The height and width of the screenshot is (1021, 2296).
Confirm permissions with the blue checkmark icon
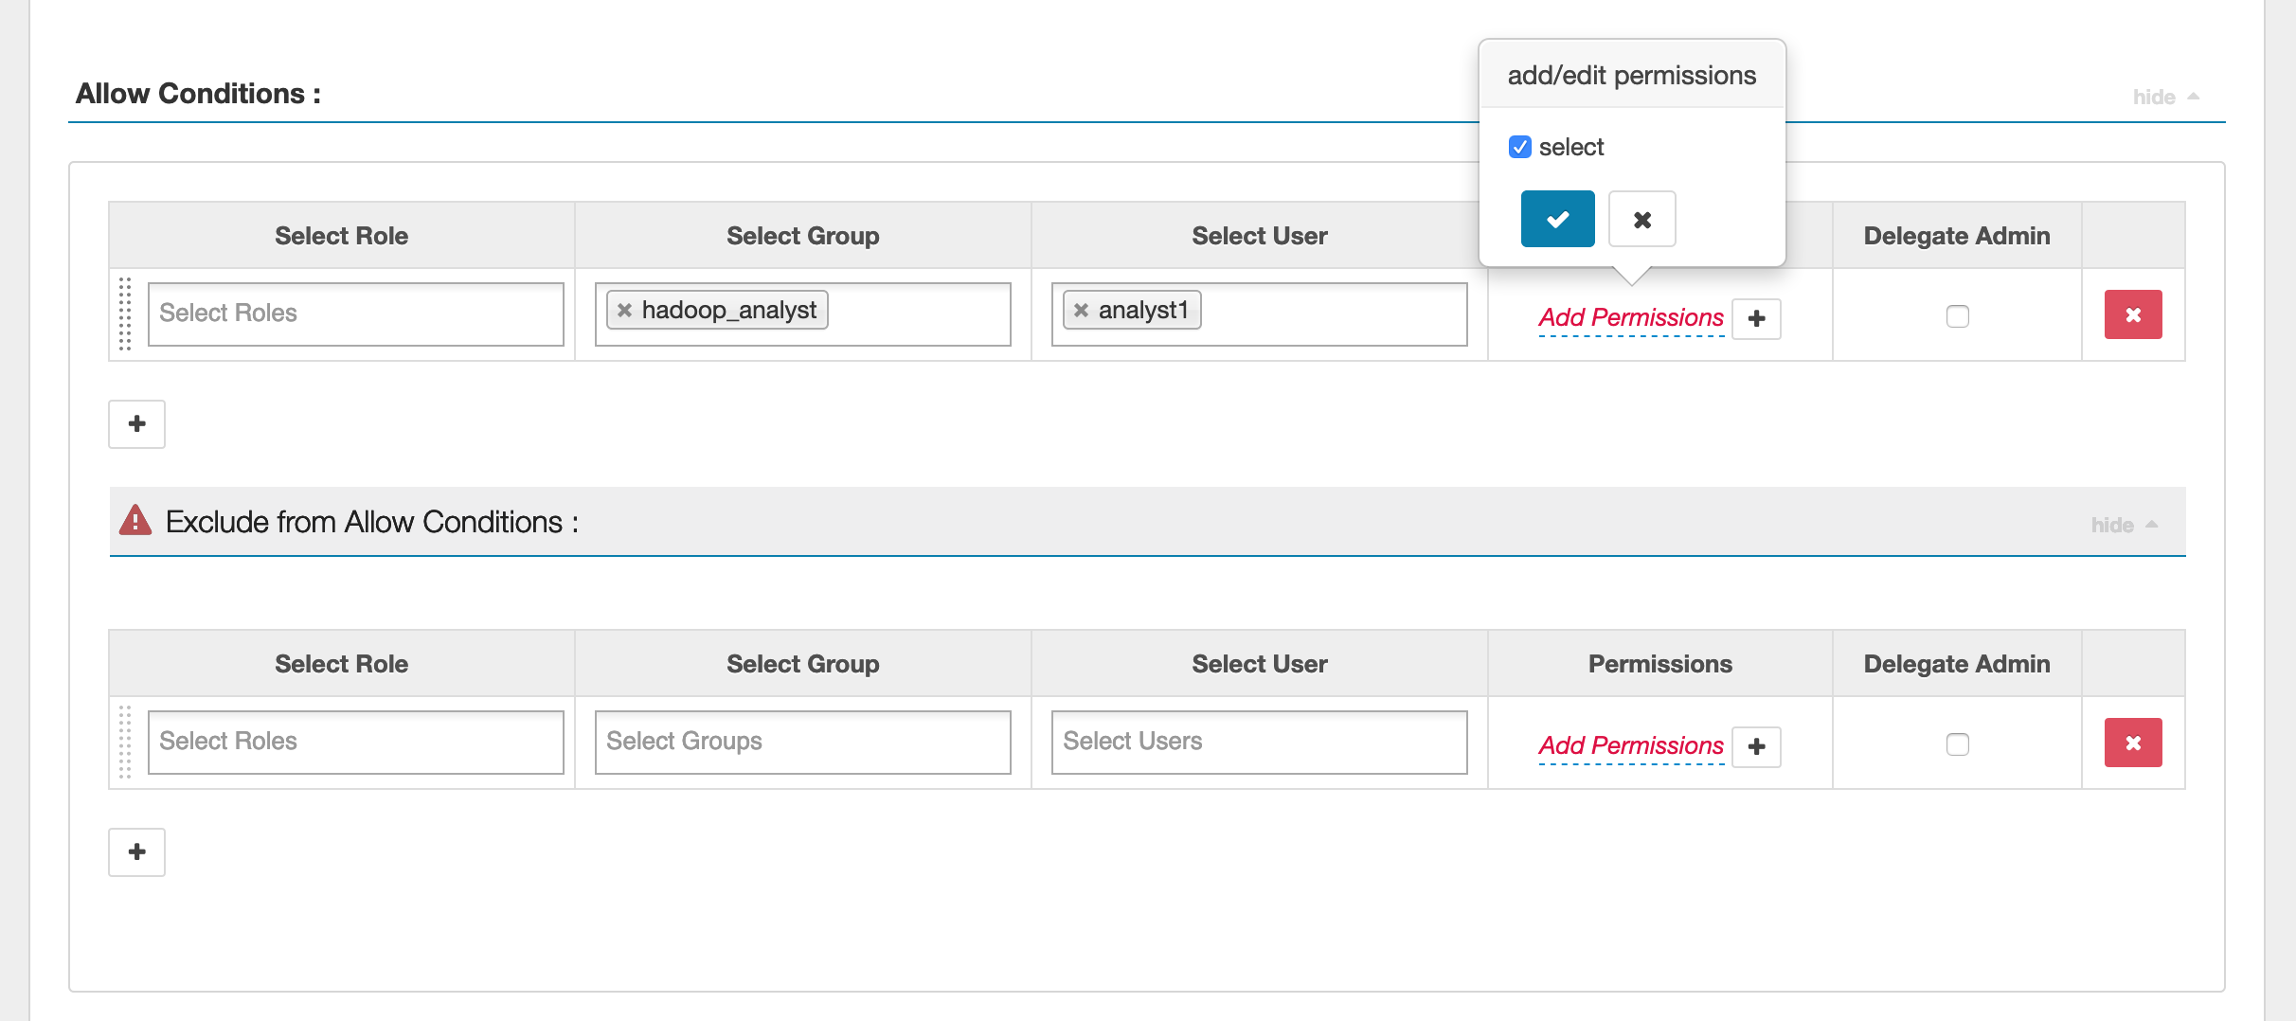[1557, 219]
